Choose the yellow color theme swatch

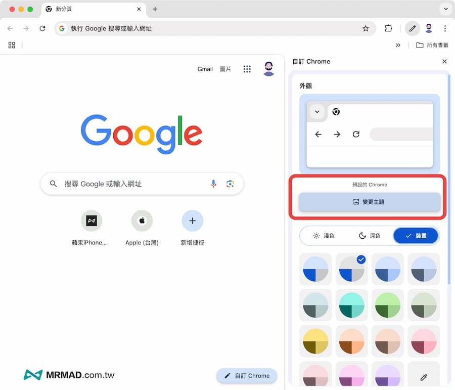click(x=315, y=341)
